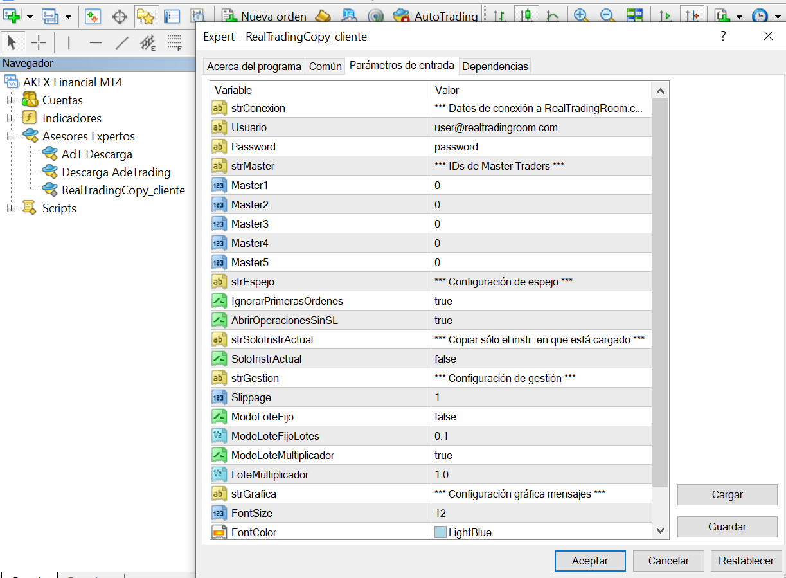
Task: Expand the Indicadores tree node
Action: click(11, 118)
